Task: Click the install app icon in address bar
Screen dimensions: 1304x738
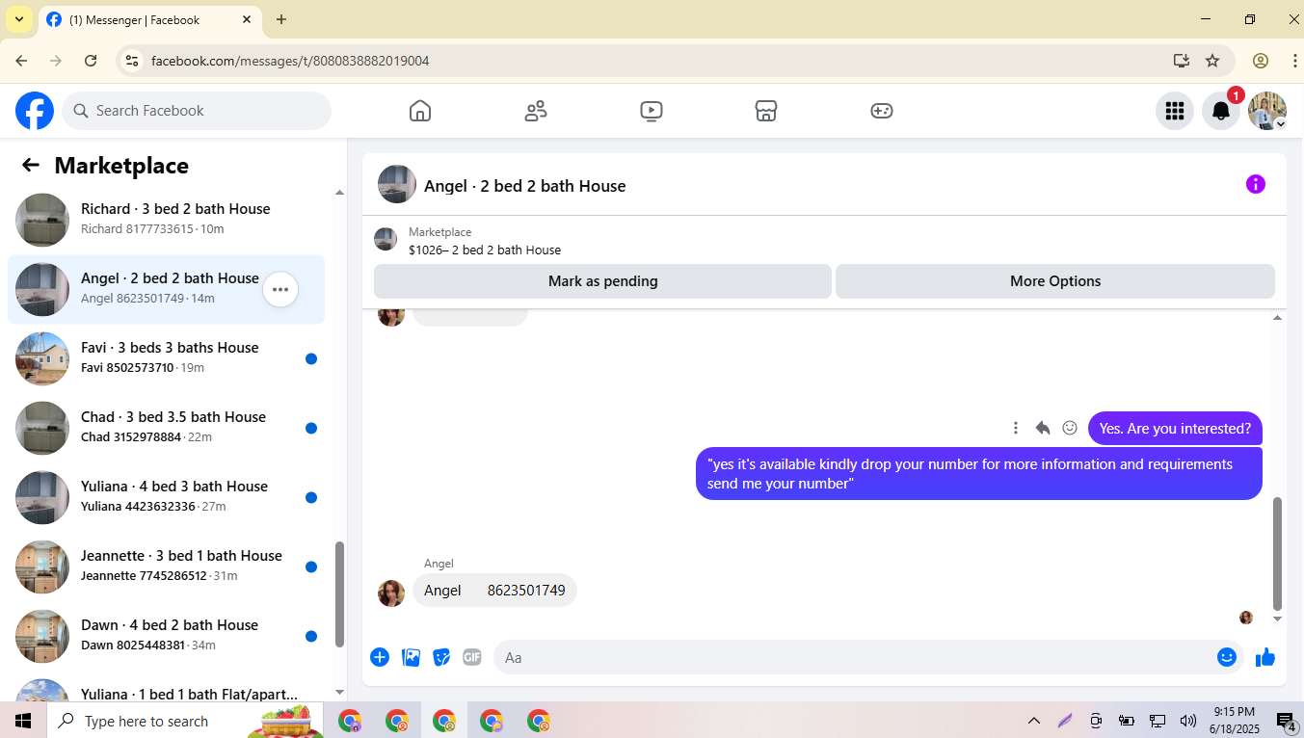Action: 1182,61
